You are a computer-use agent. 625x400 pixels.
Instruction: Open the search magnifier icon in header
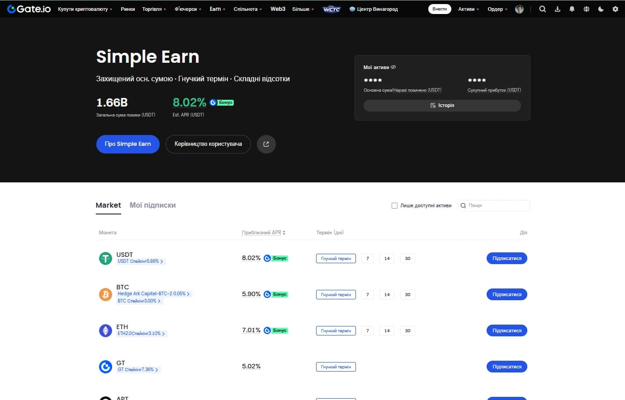pyautogui.click(x=542, y=9)
